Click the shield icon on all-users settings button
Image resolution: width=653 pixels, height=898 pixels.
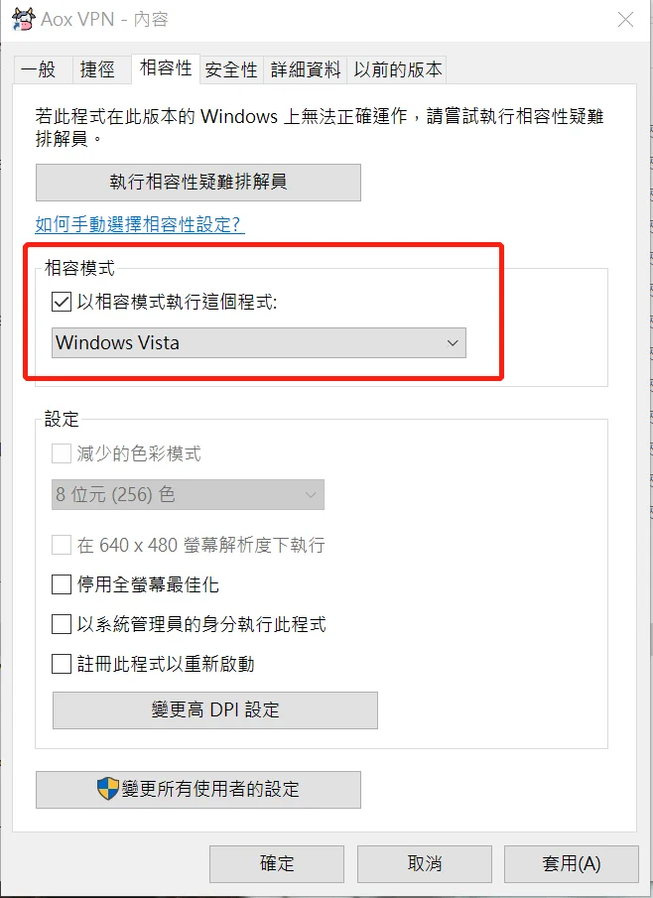pos(107,789)
